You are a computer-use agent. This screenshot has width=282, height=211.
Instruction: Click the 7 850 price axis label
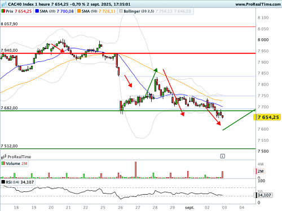click(x=263, y=73)
